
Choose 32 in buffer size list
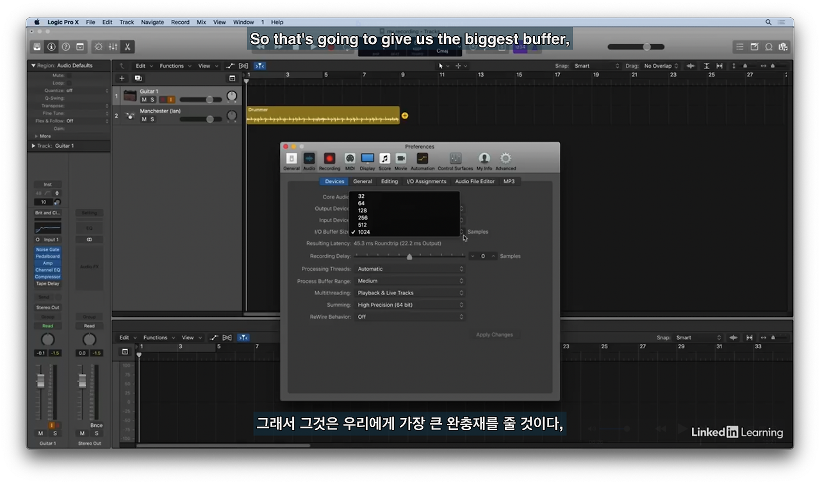coord(405,197)
